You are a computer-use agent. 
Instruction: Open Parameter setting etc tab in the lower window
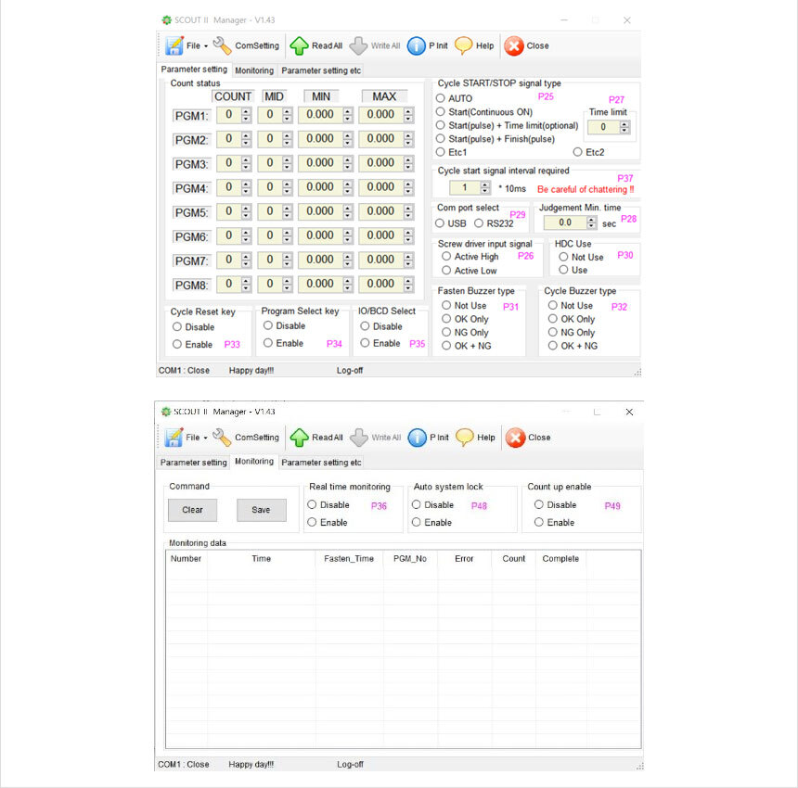[x=321, y=462]
